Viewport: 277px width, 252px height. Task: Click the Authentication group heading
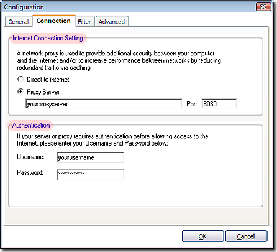31,125
